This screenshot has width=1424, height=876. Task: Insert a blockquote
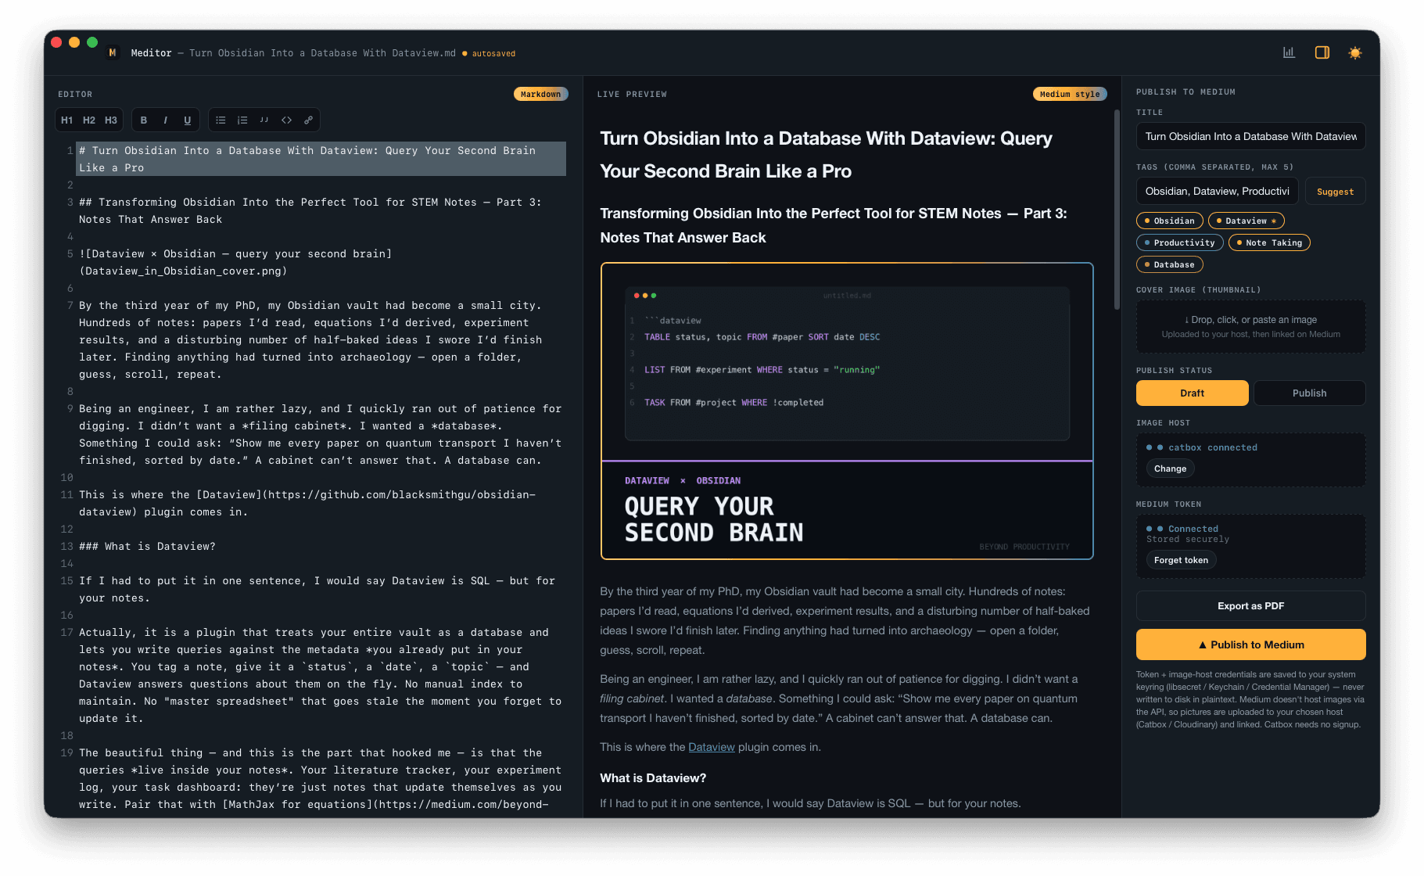click(x=264, y=120)
